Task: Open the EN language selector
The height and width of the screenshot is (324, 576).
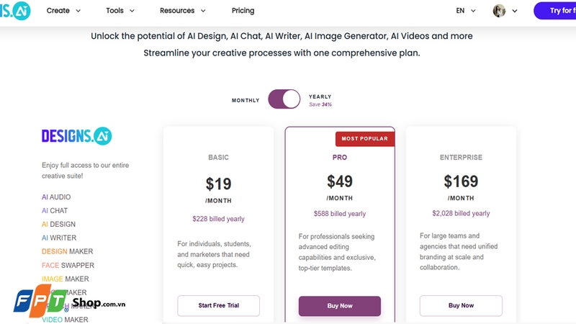Action: [x=466, y=11]
